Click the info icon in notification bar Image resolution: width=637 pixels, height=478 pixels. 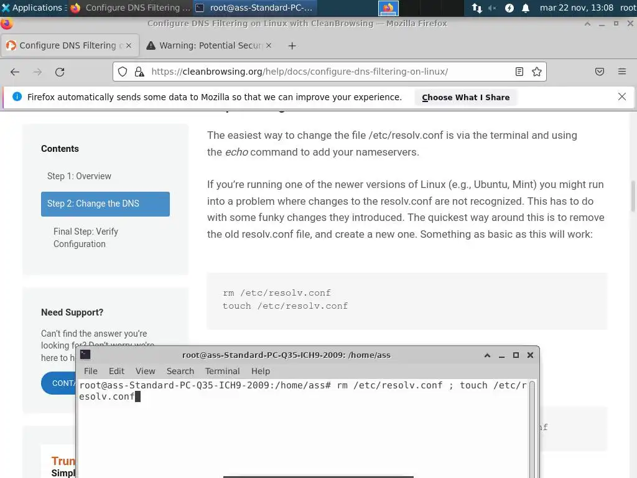tap(17, 96)
